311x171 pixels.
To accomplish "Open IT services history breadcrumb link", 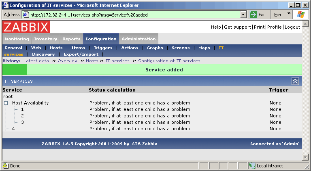I will (117, 61).
